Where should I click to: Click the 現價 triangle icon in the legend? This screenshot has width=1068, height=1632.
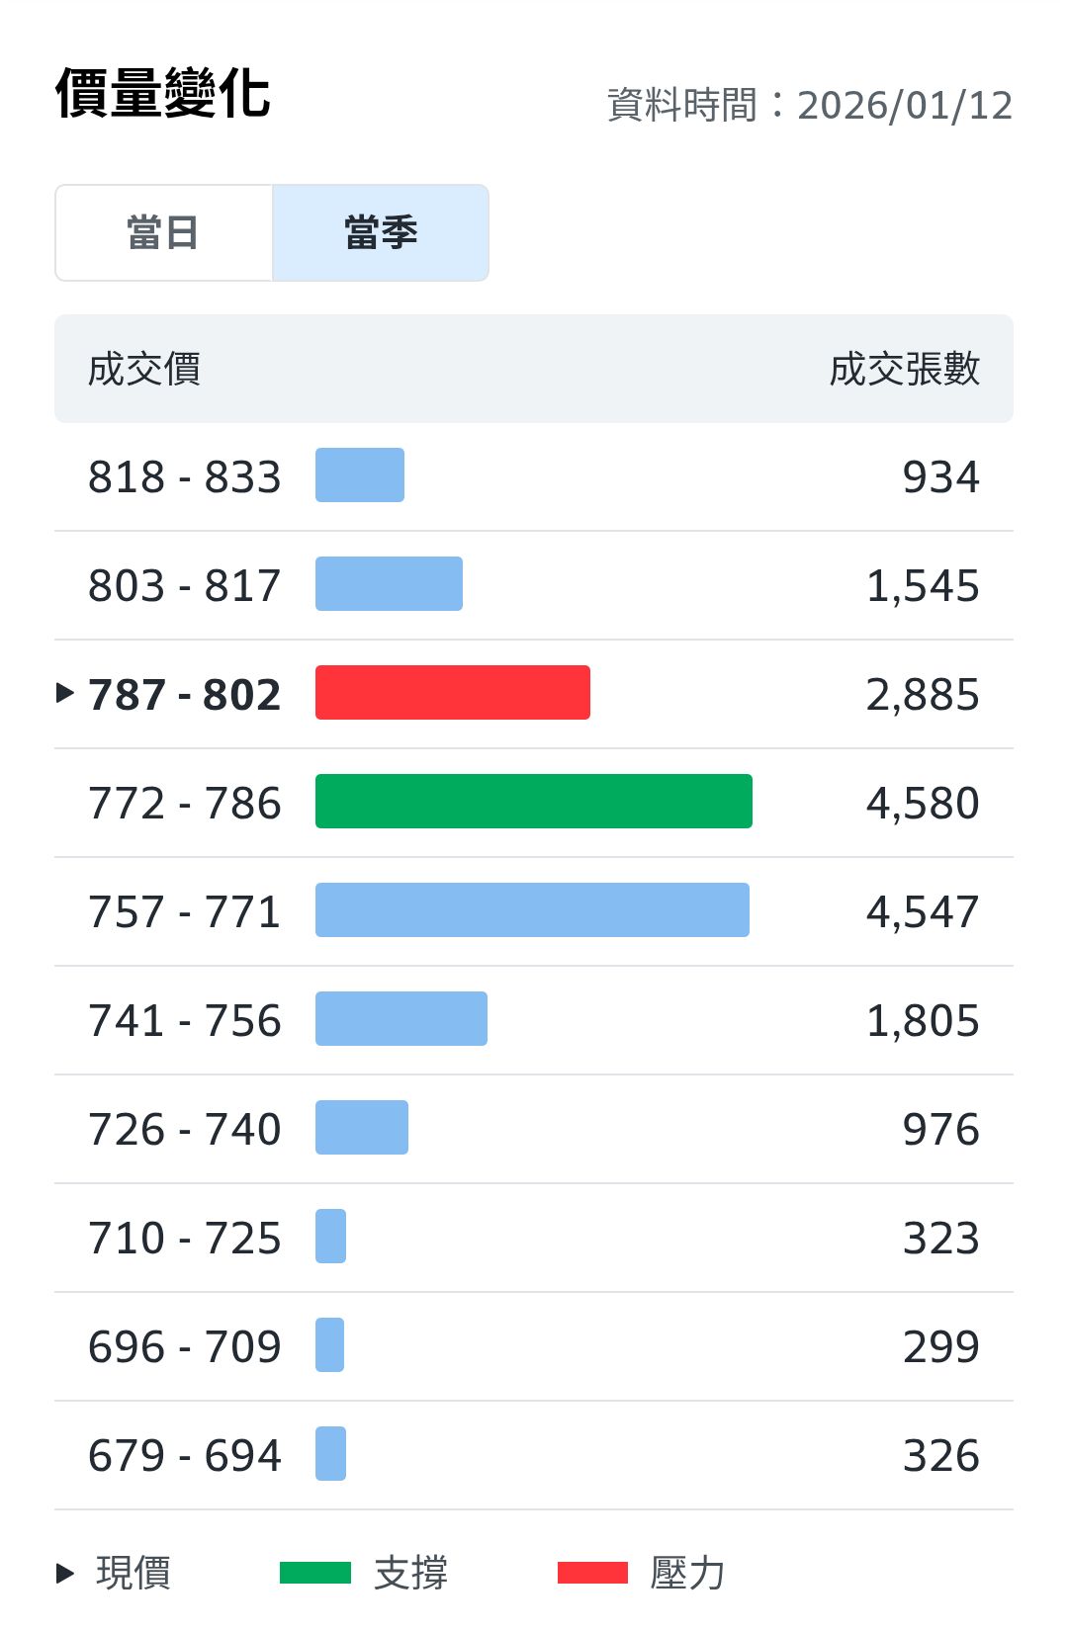pyautogui.click(x=65, y=1573)
